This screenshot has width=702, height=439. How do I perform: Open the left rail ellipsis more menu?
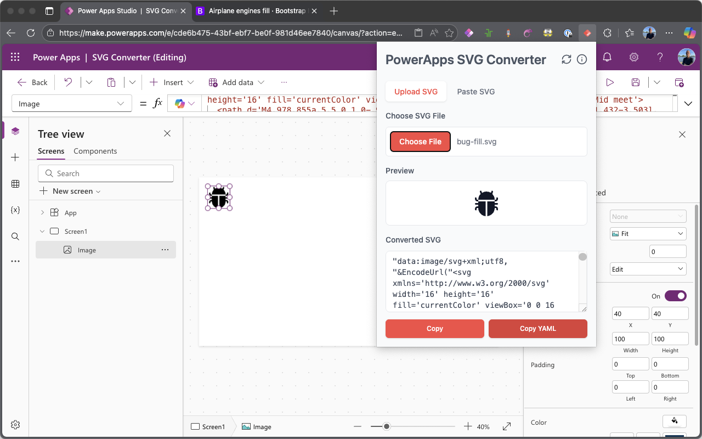click(x=15, y=262)
